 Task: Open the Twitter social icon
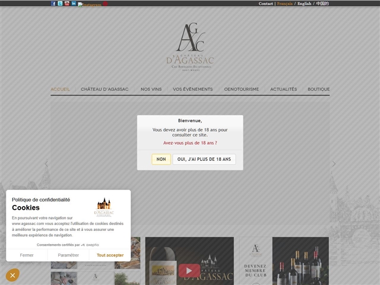click(60, 4)
